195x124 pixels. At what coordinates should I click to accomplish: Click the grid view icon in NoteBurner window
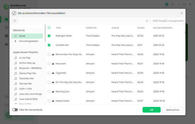click(x=167, y=4)
